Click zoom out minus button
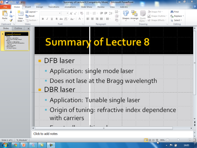This screenshot has height=148, width=197. 167,140
